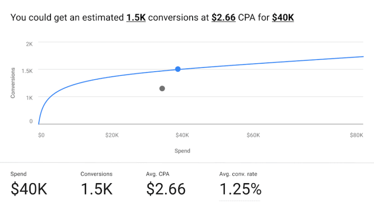Viewport: 374px width, 207px height.
Task: Click the 1.25% Avg. conv. rate value
Action: pyautogui.click(x=240, y=189)
